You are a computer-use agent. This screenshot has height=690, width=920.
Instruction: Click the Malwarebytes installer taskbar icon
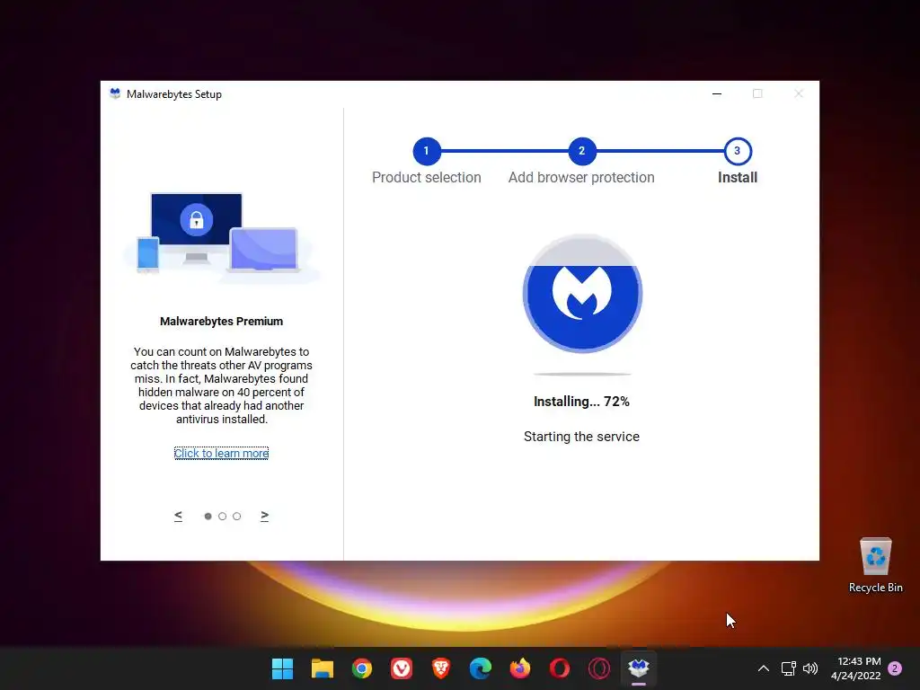click(x=639, y=668)
